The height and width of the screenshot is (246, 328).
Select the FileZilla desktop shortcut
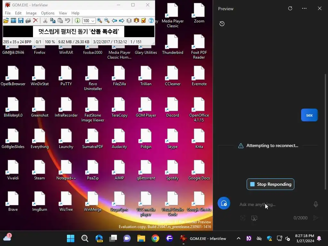pos(119,76)
